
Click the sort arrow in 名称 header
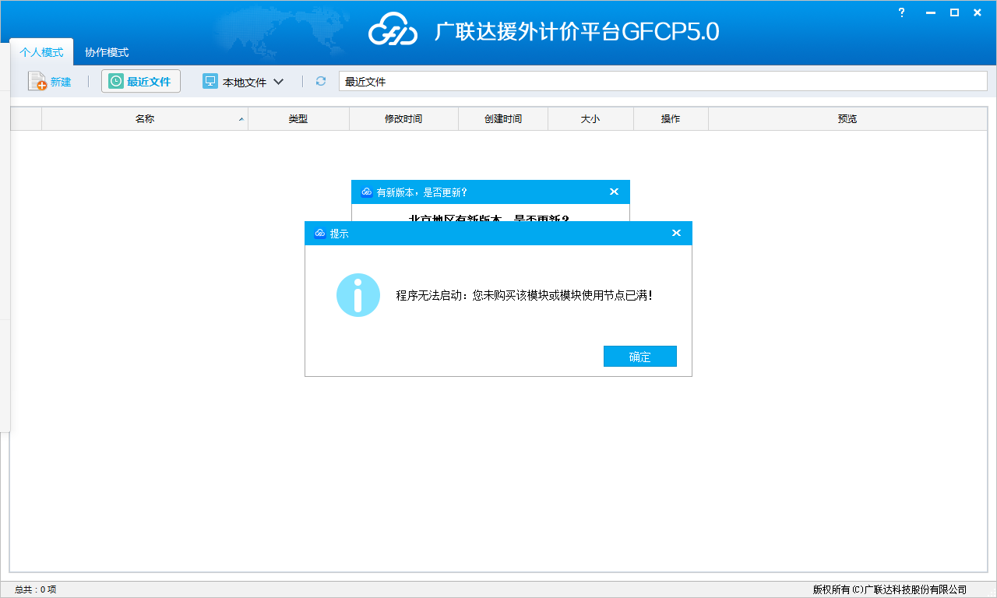point(241,120)
